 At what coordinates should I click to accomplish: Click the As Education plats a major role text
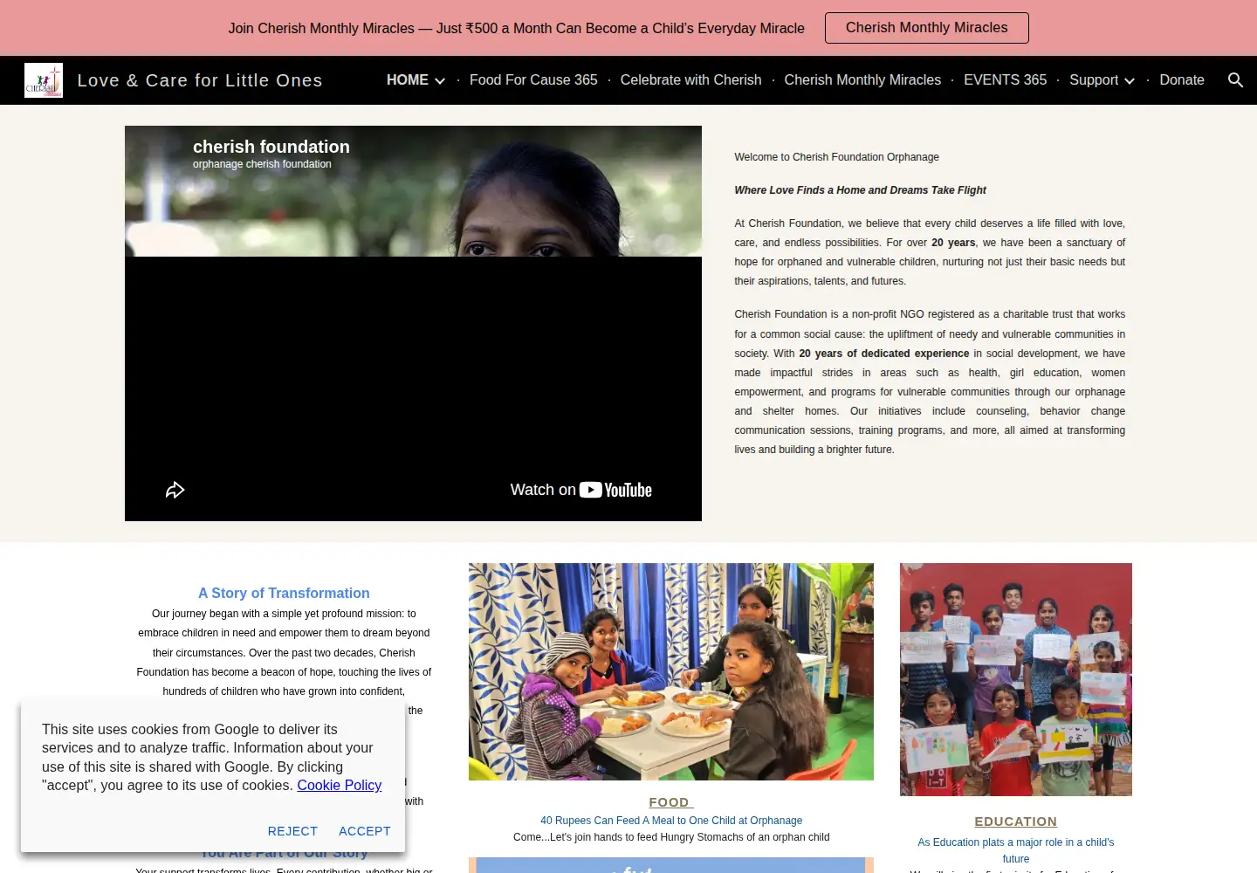(x=1016, y=850)
